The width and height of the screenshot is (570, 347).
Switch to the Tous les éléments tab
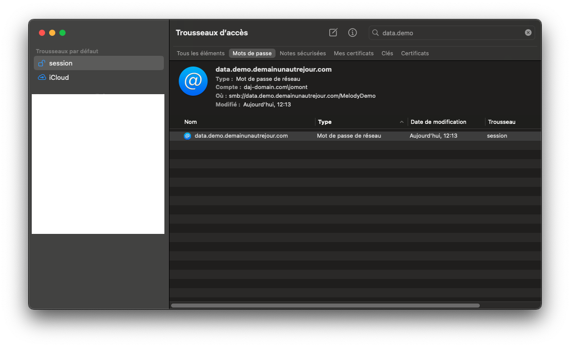click(x=200, y=53)
